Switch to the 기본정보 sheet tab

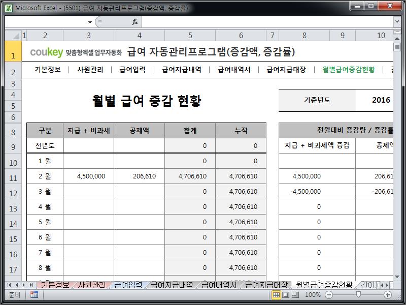point(55,285)
